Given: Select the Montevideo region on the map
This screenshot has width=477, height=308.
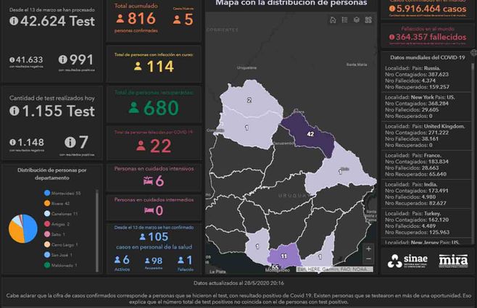Looking at the screenshot, I should 276,267.
